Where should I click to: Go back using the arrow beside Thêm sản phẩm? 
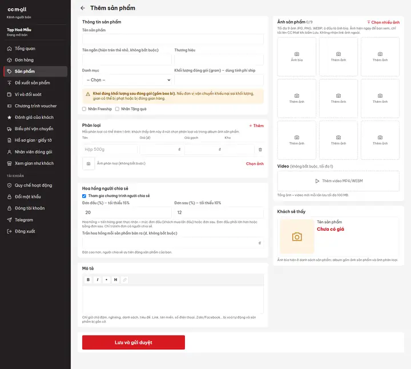[x=83, y=8]
